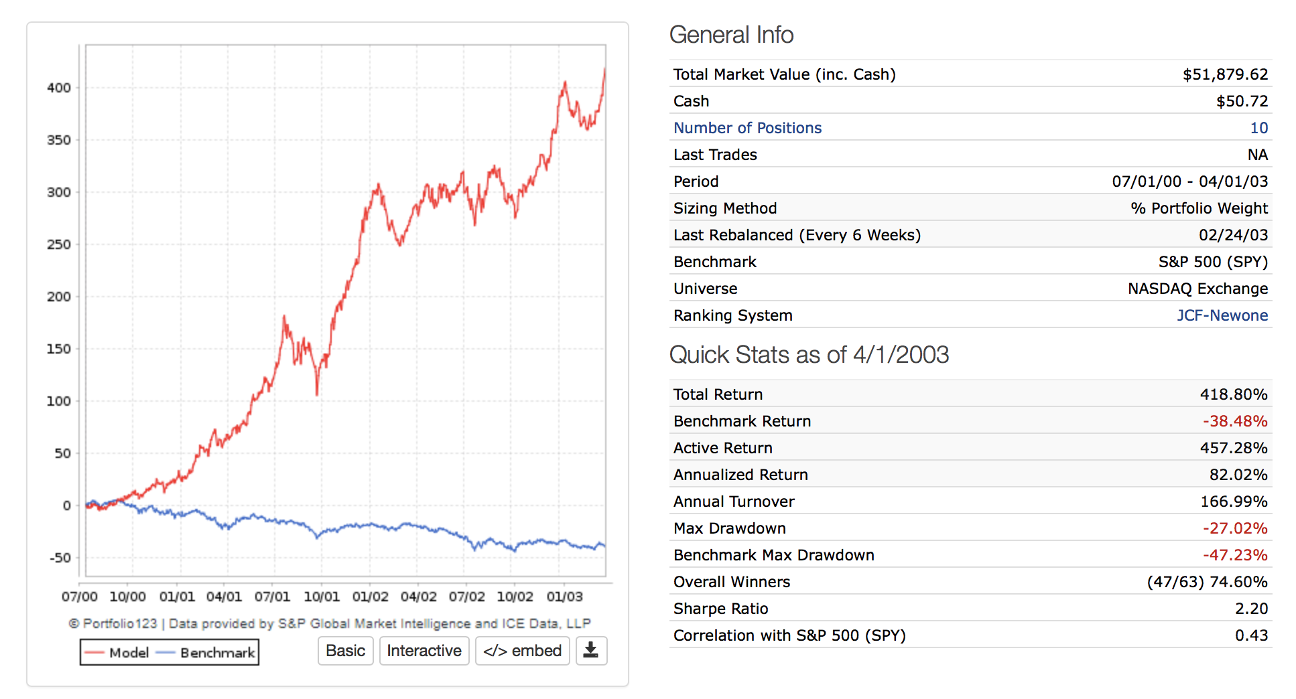Switch to the Interactive chart view
This screenshot has height=699, width=1296.
point(424,651)
